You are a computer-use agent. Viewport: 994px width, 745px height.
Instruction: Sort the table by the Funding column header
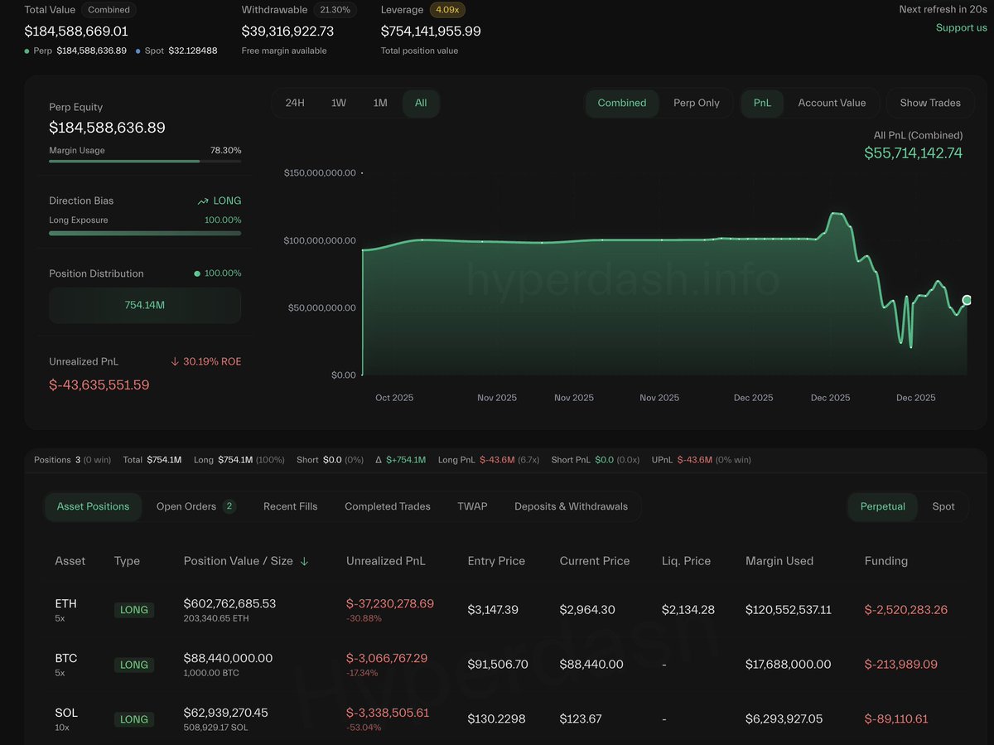pyautogui.click(x=885, y=561)
